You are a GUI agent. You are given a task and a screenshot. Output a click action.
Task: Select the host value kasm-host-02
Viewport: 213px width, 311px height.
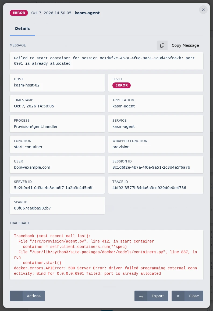pyautogui.click(x=27, y=85)
